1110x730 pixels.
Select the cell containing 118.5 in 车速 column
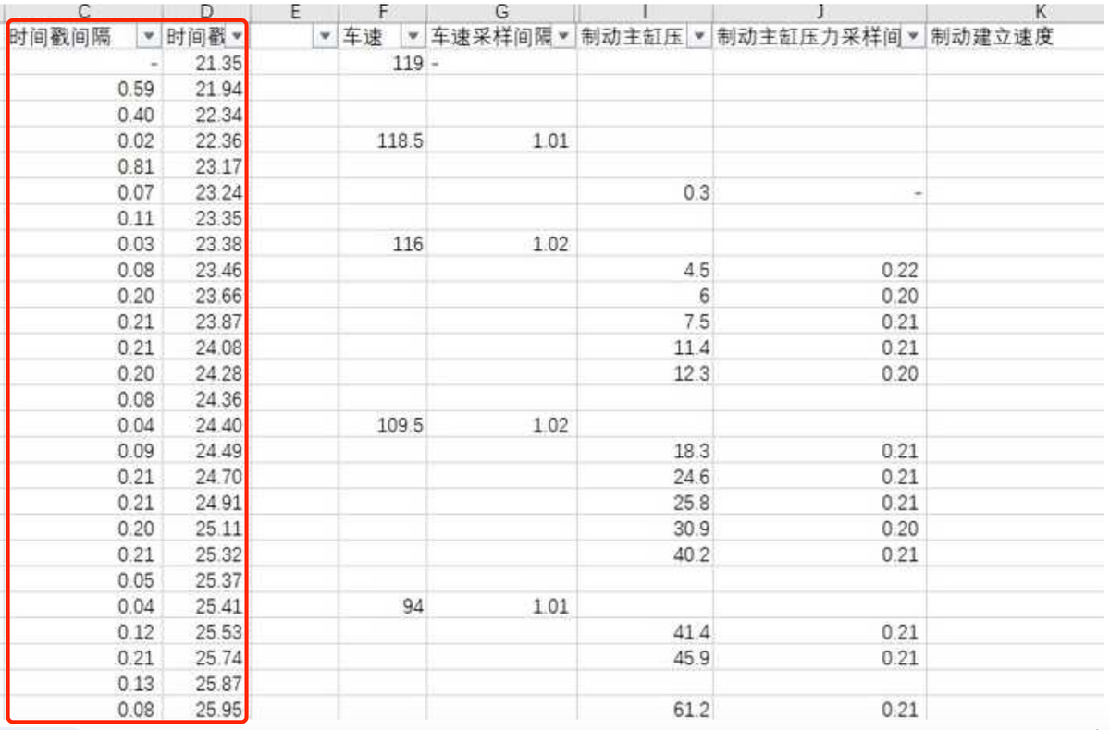[383, 141]
